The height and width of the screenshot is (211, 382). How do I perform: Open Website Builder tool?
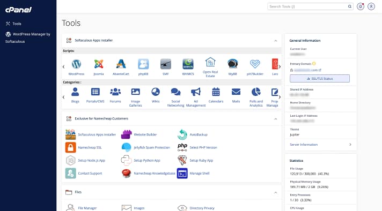[x=145, y=134]
